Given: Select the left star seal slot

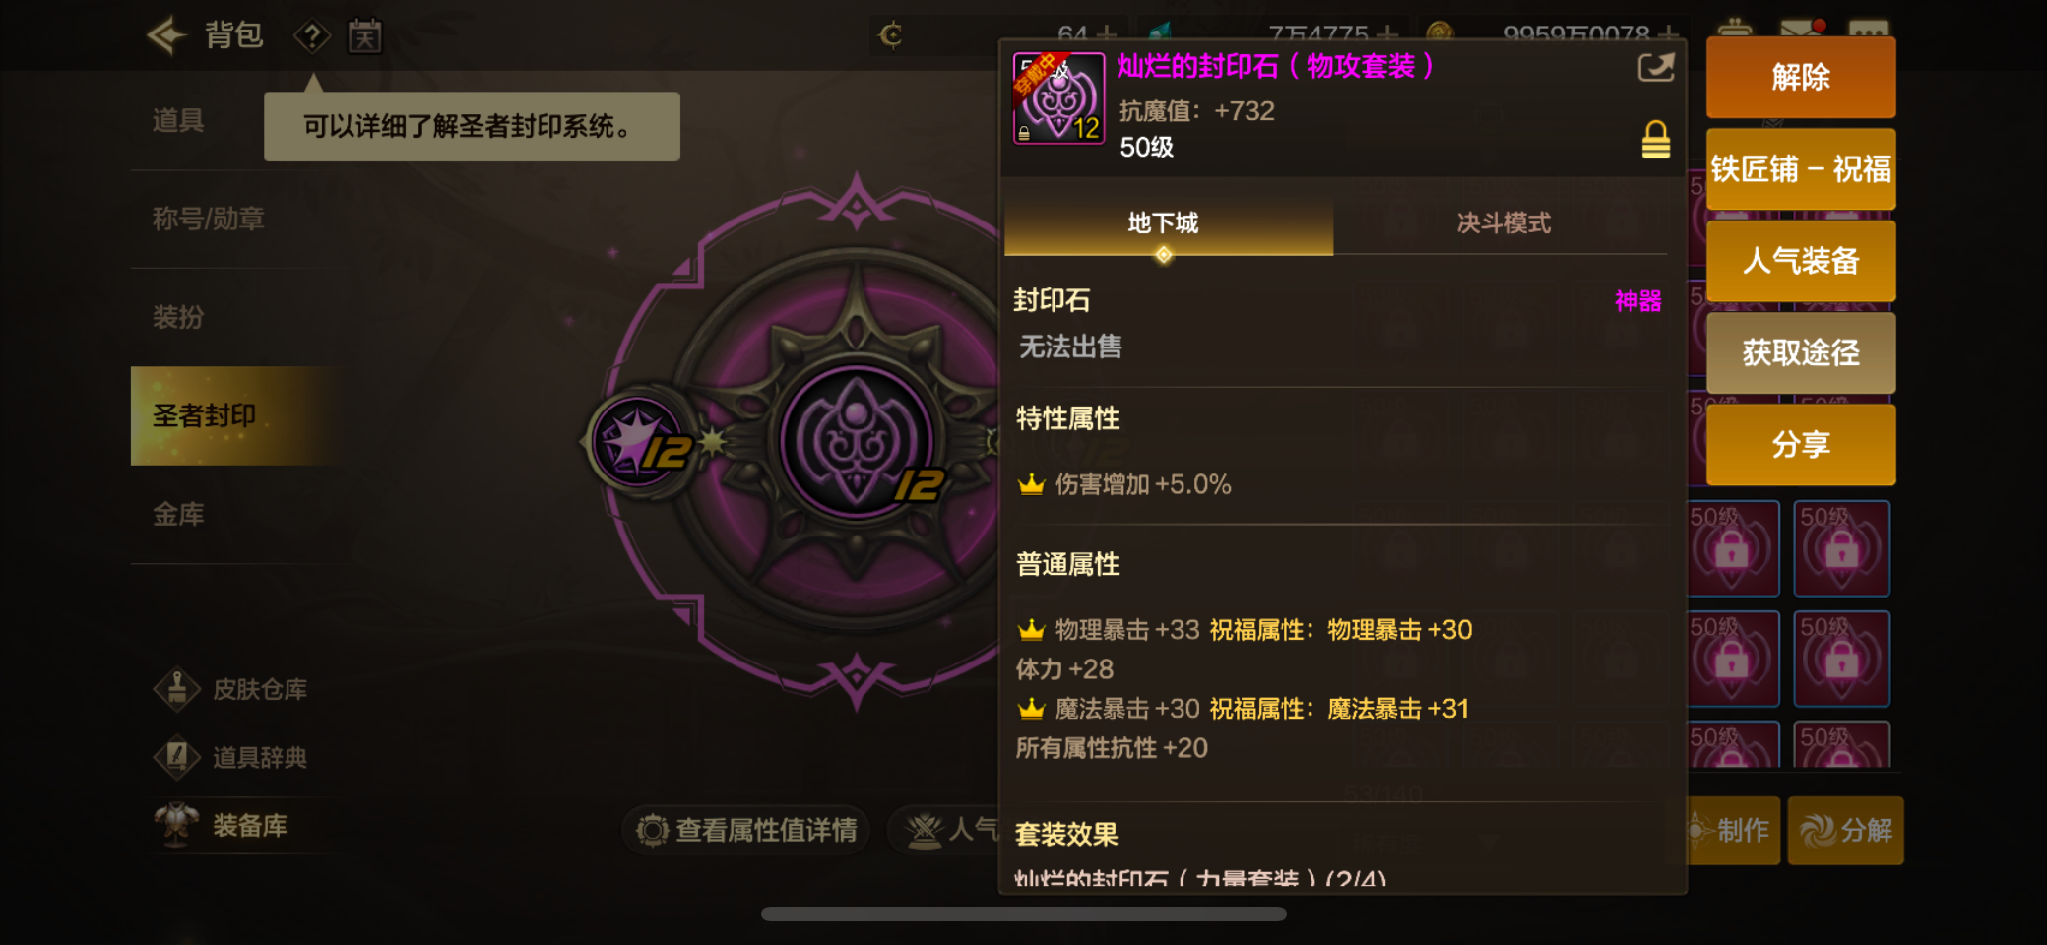Looking at the screenshot, I should [x=639, y=442].
